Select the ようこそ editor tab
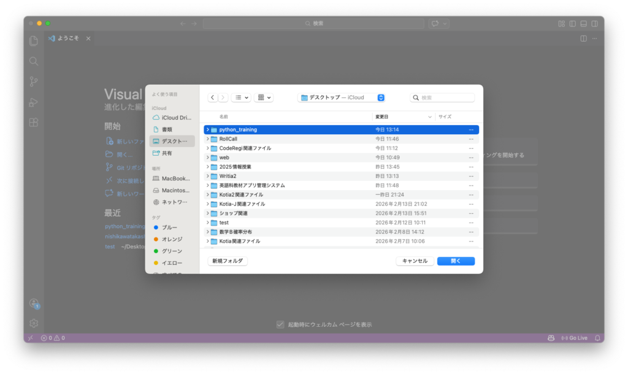Image resolution: width=628 pixels, height=374 pixels. click(x=64, y=38)
